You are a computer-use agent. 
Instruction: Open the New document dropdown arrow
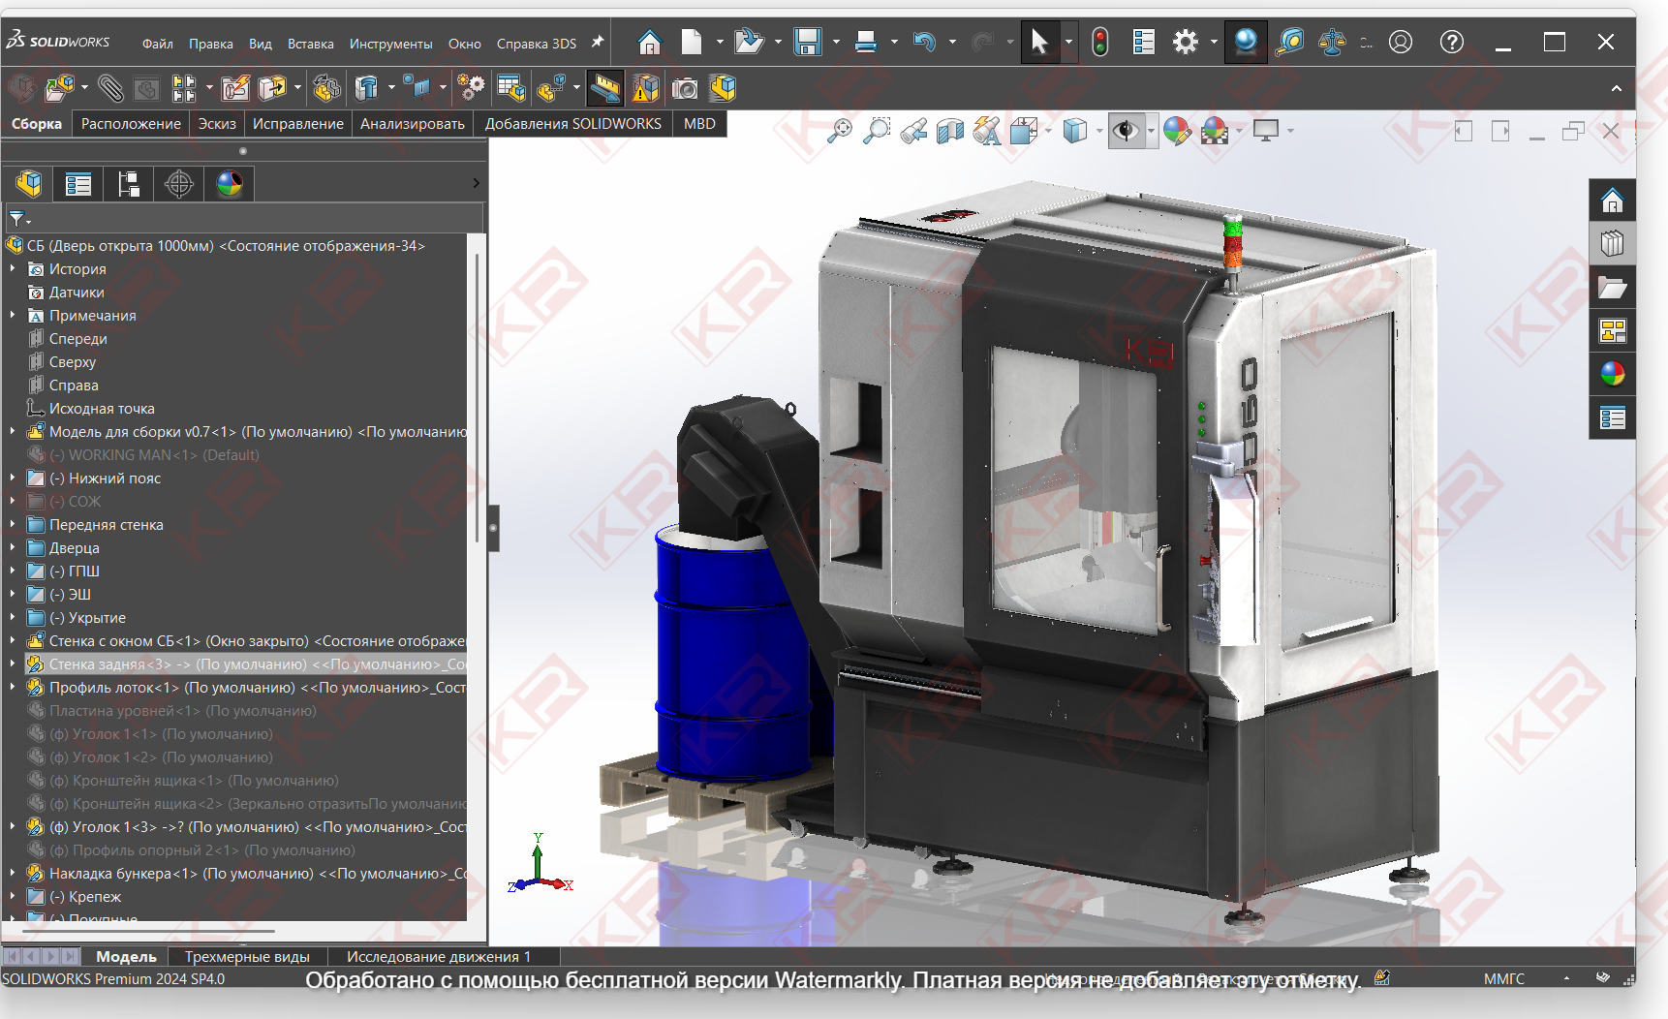[720, 42]
